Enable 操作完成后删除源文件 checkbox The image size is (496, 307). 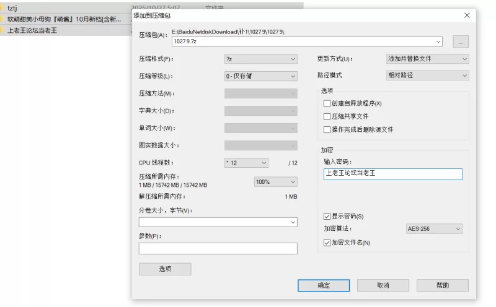pyautogui.click(x=327, y=129)
